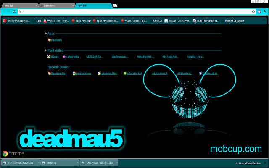Open the http://mobcup... most visited link
Viewport: 269px width, 168px height.
[120, 57]
